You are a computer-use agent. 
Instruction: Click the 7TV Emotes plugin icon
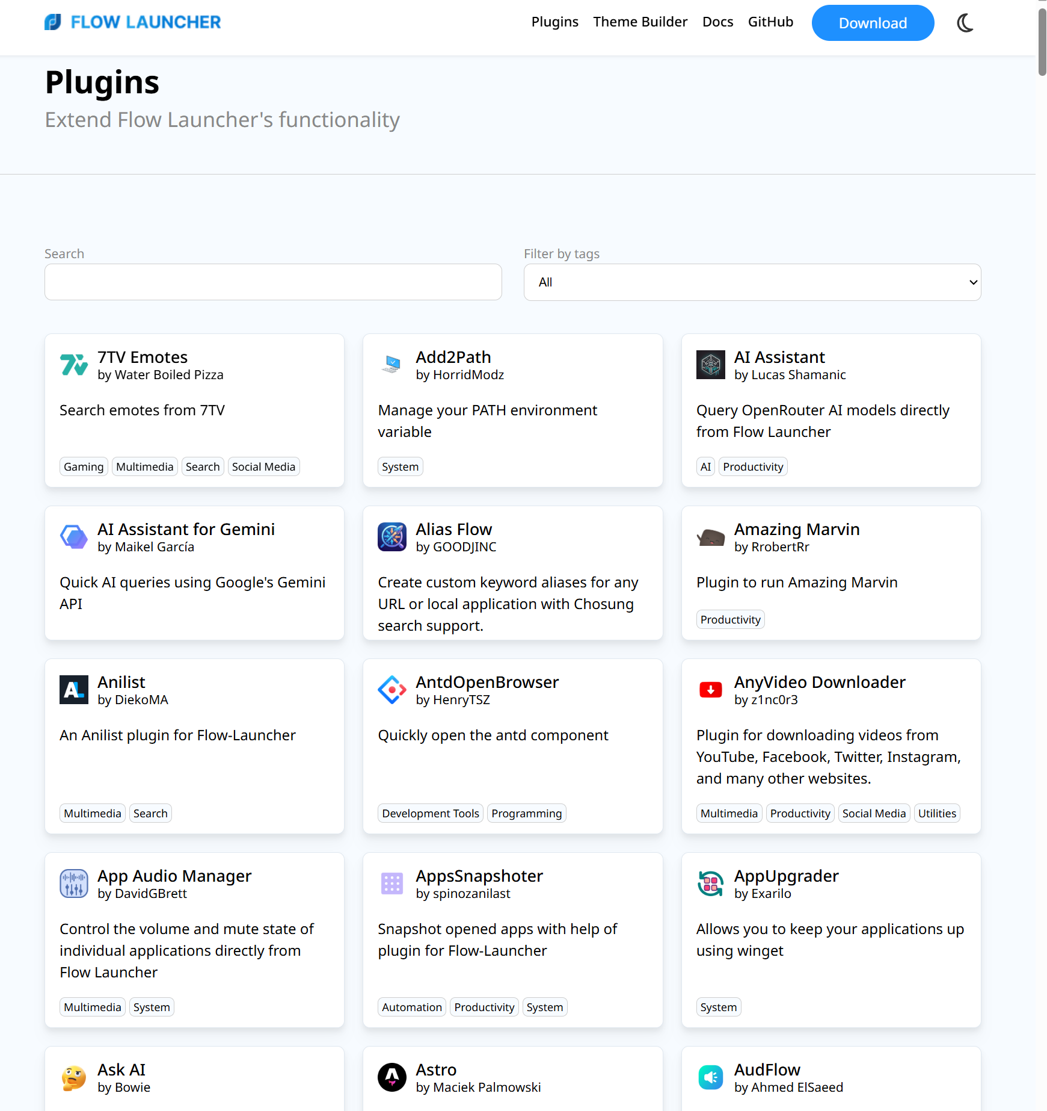(x=74, y=365)
